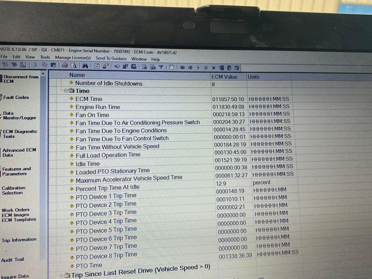Click the Play triangle in the toolbar

coord(198,68)
